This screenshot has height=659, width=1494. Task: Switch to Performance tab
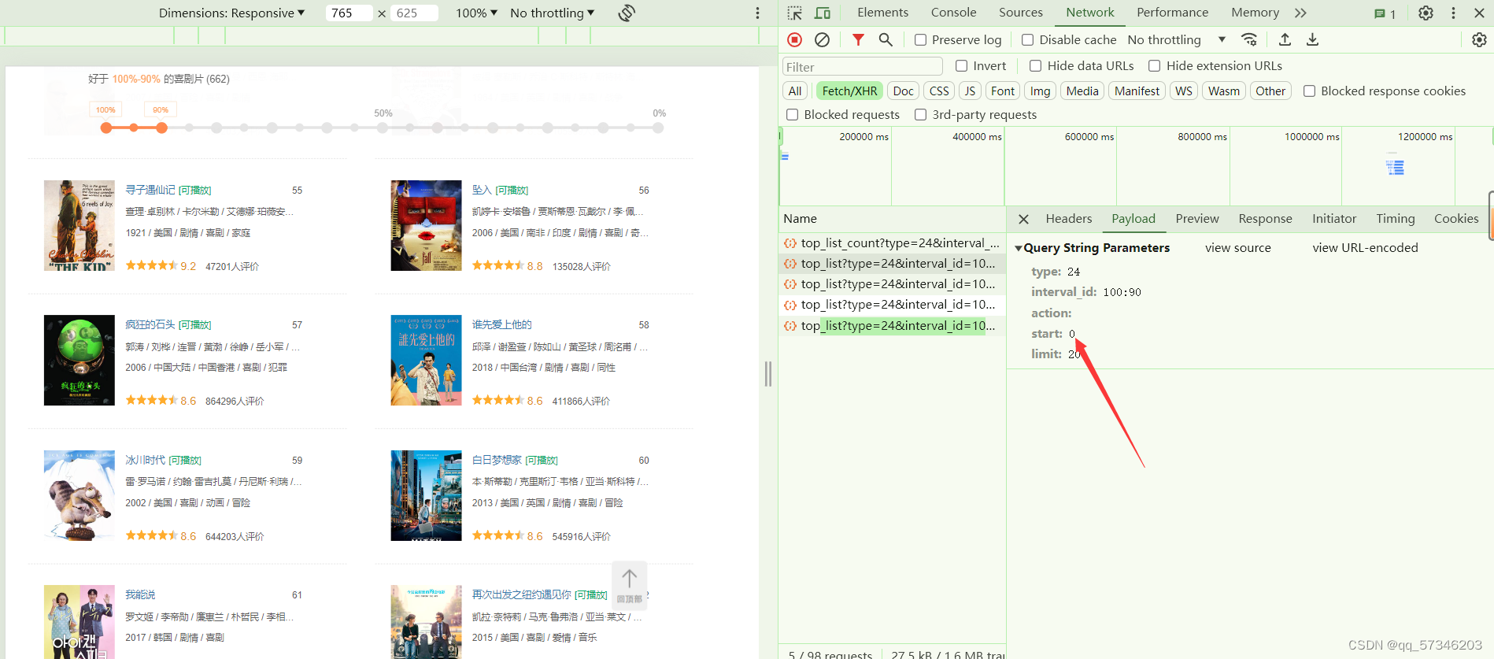(1172, 13)
